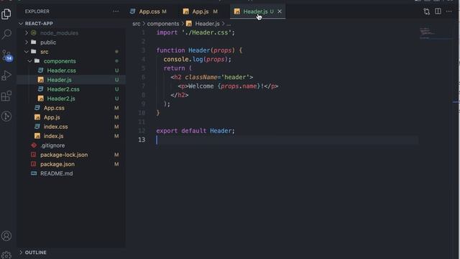The image size is (460, 259).
Task: Click the import './Header.css' line
Action: click(x=195, y=32)
